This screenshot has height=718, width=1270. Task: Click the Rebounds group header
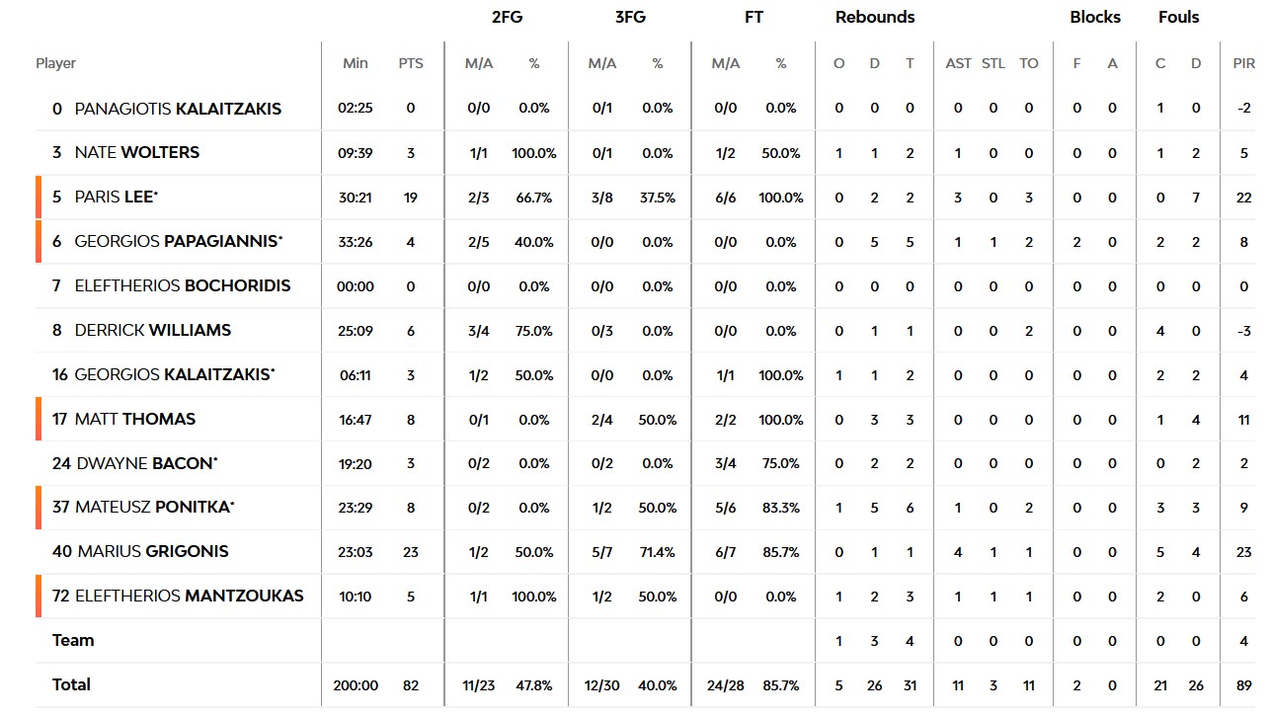coord(875,17)
